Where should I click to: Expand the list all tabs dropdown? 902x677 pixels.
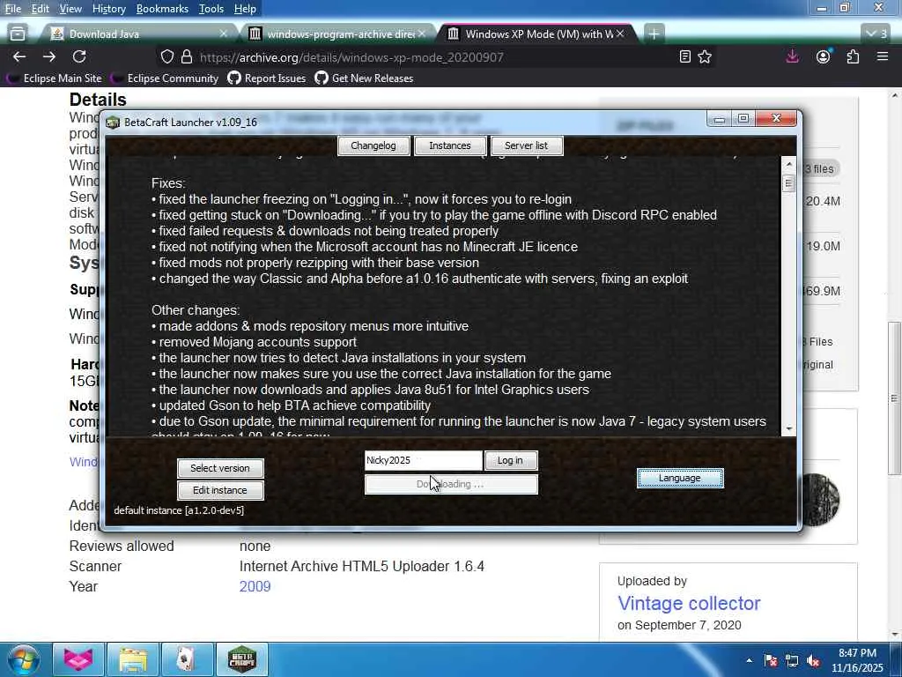[x=876, y=34]
